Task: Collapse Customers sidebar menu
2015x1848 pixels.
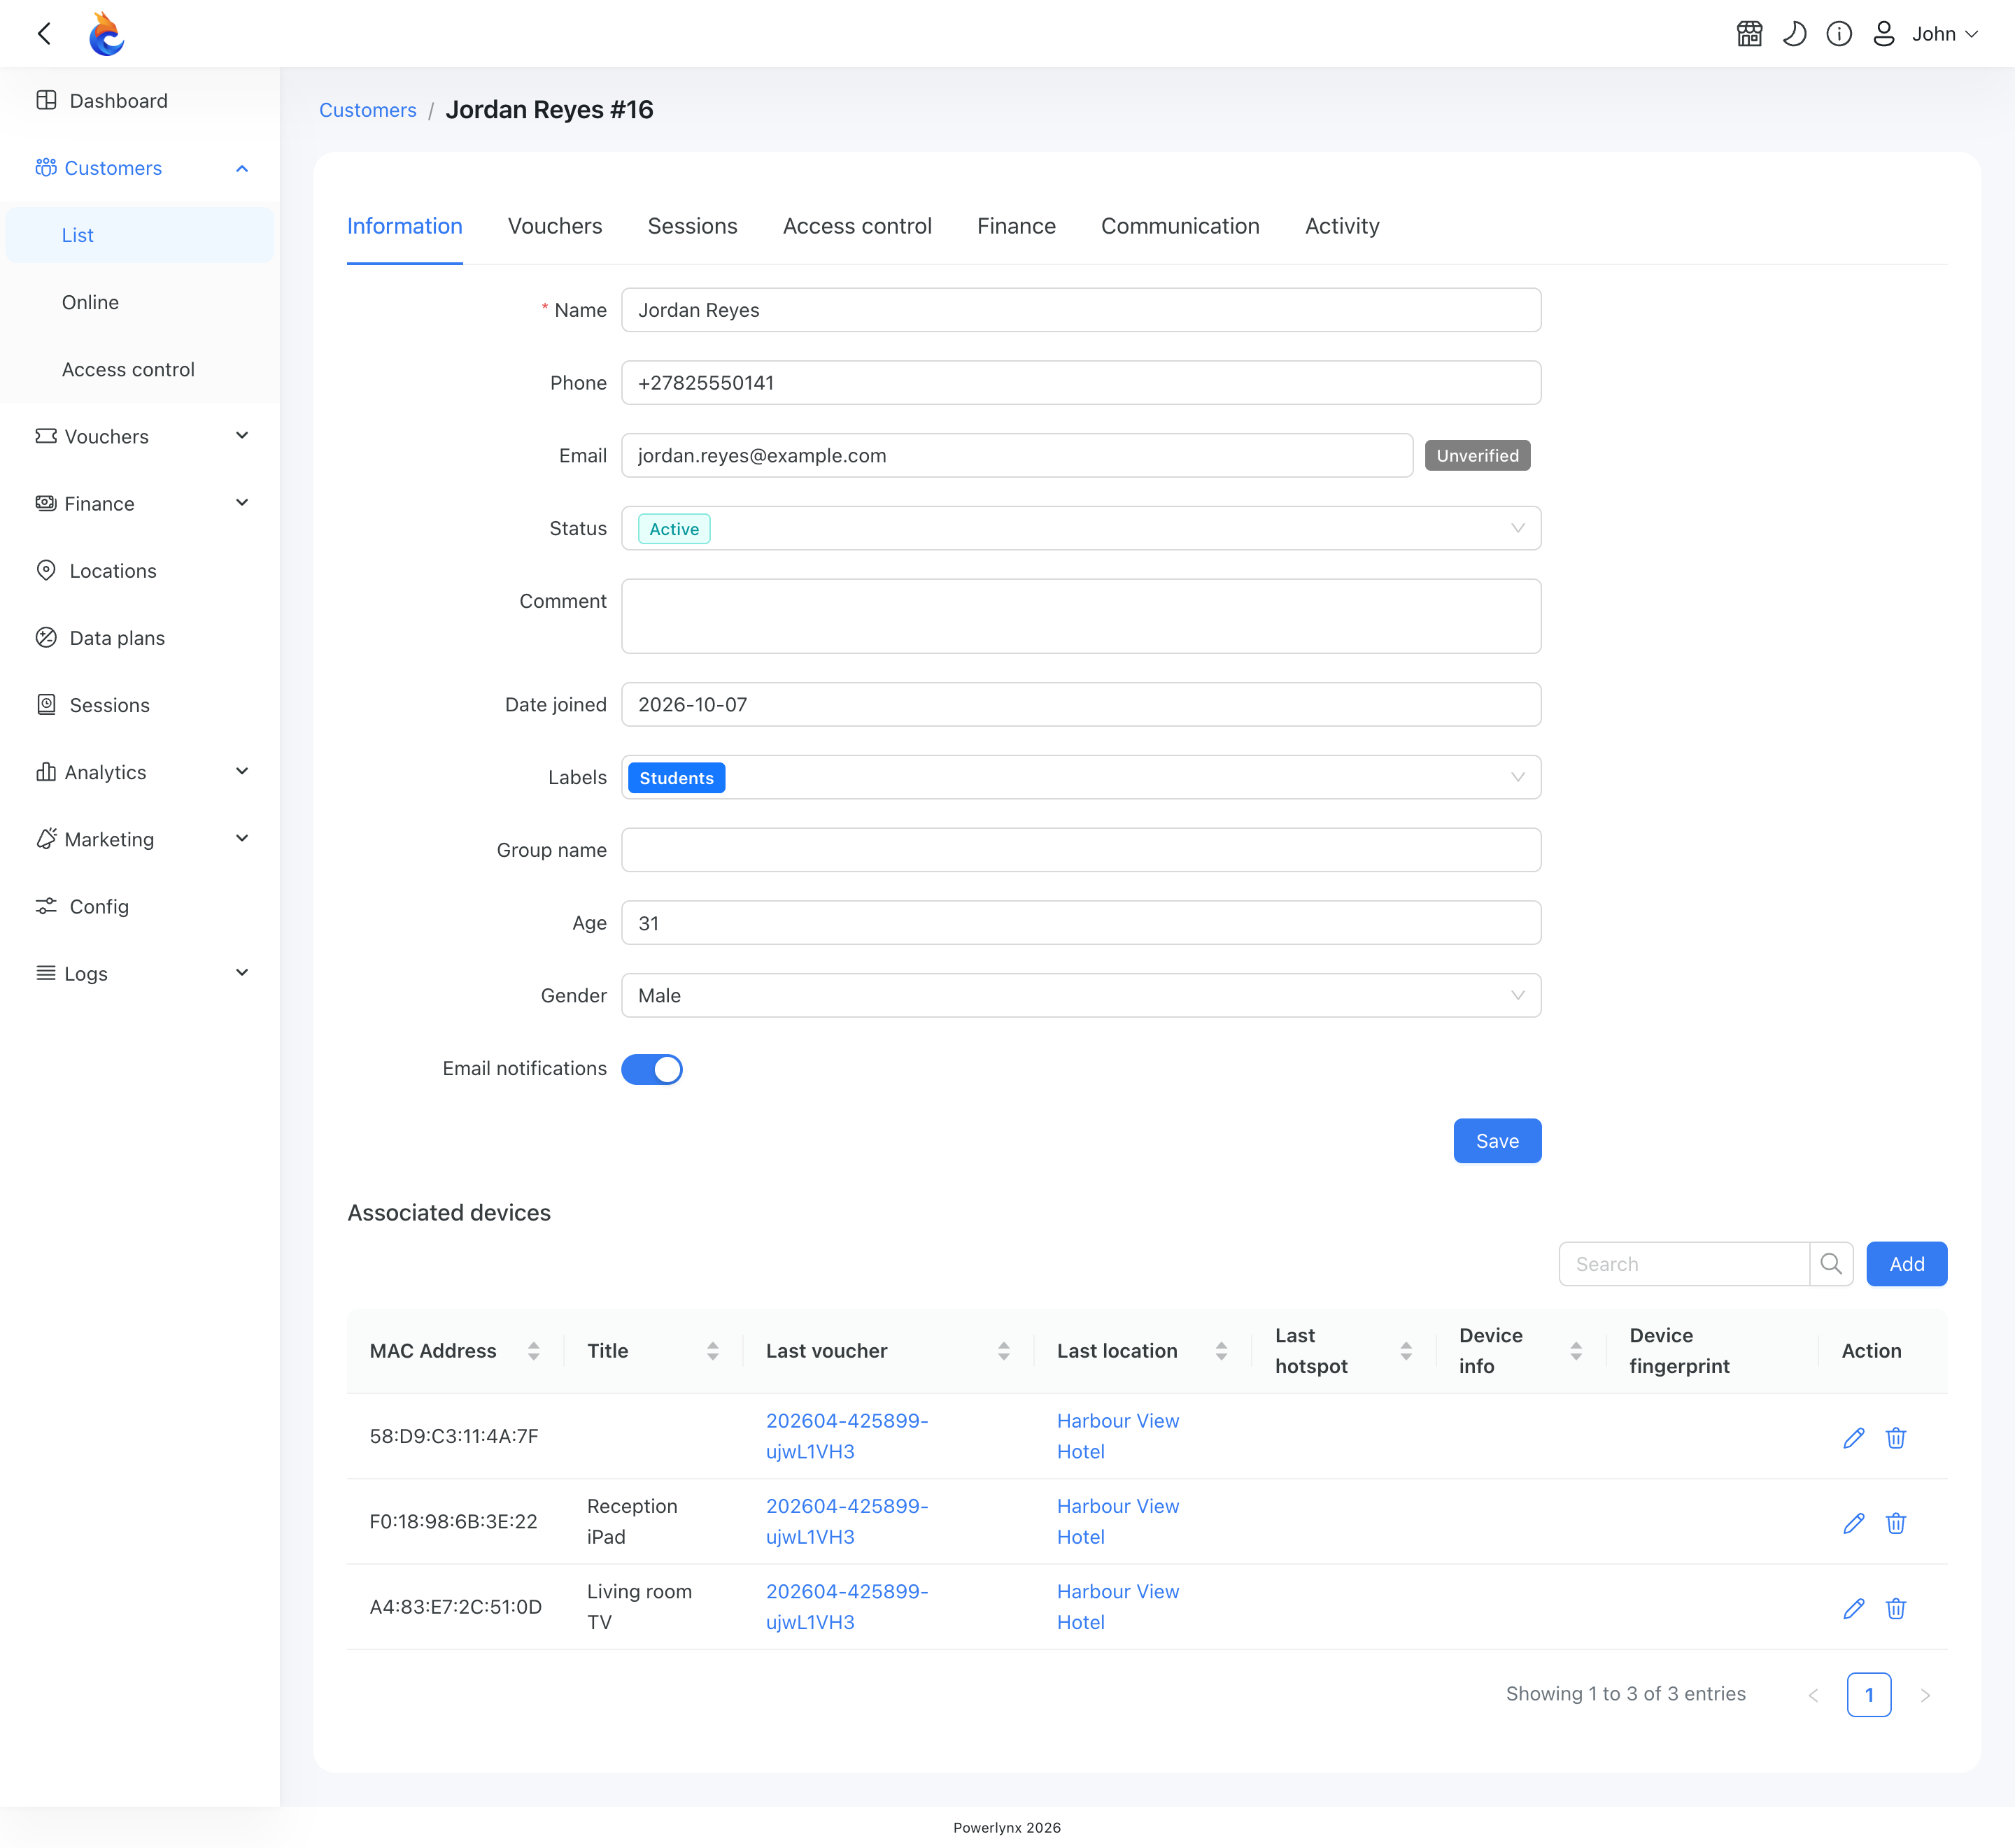Action: click(x=140, y=168)
